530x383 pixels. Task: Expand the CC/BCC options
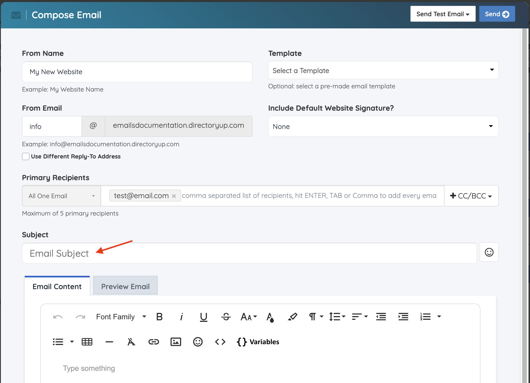pyautogui.click(x=471, y=196)
